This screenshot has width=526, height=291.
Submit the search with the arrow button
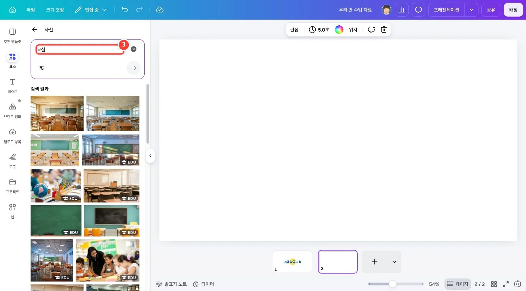coord(133,68)
